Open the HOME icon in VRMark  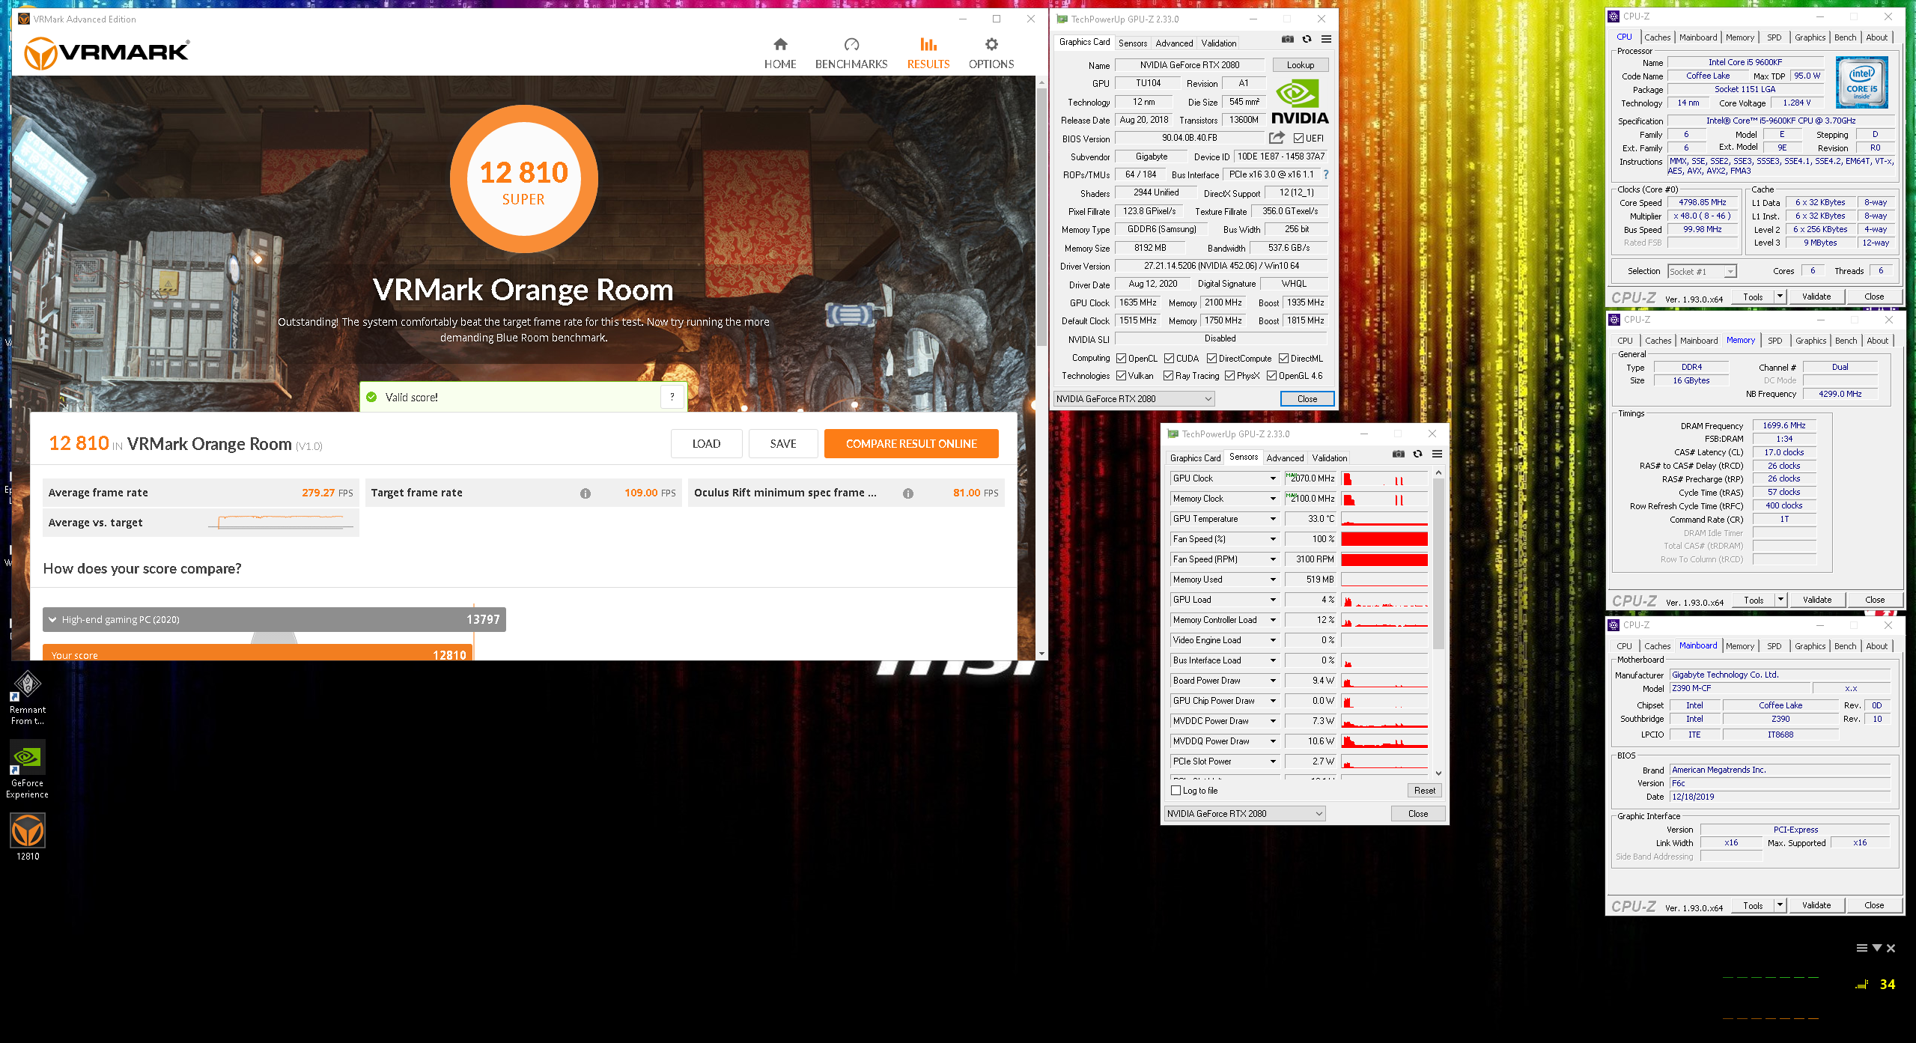tap(780, 44)
